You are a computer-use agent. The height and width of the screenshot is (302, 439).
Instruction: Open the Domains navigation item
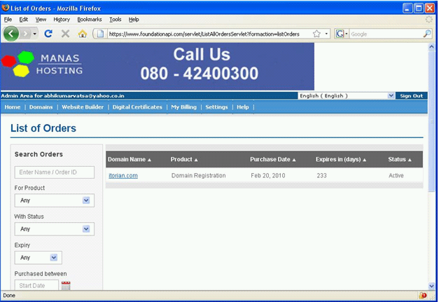tap(41, 107)
